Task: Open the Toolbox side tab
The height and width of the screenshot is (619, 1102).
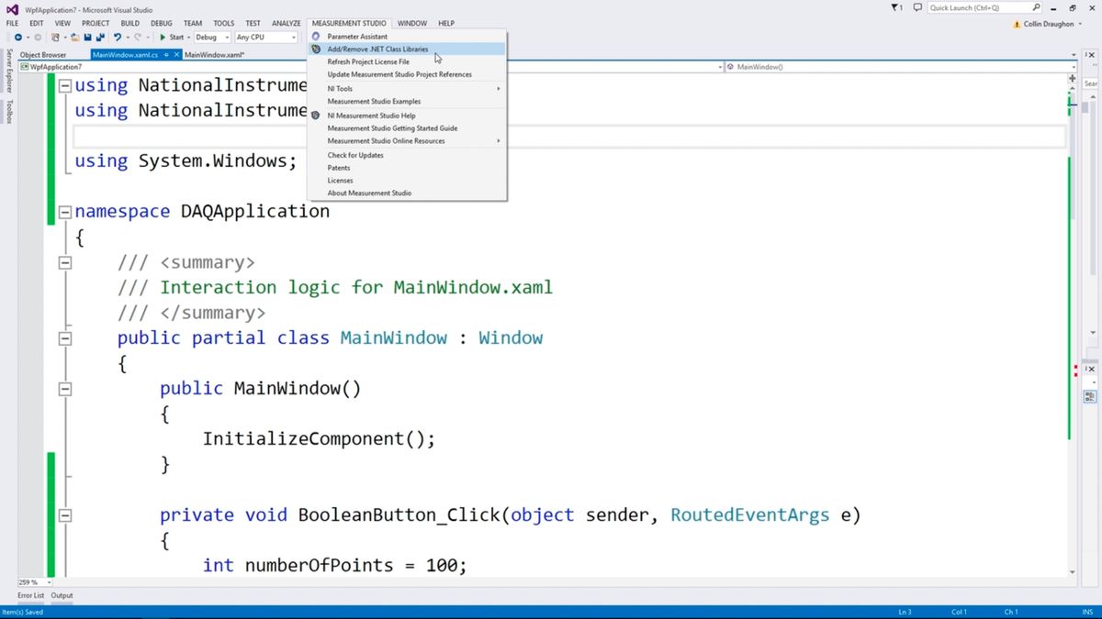Action: 8,110
